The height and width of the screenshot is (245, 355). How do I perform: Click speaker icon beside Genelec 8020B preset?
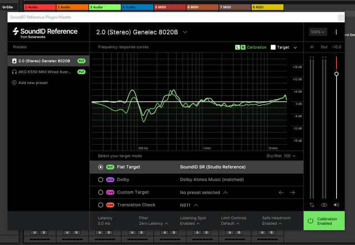click(14, 61)
